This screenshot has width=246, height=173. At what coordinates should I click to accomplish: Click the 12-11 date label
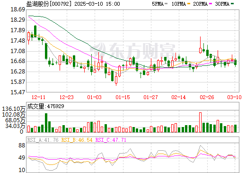(x=38, y=97)
